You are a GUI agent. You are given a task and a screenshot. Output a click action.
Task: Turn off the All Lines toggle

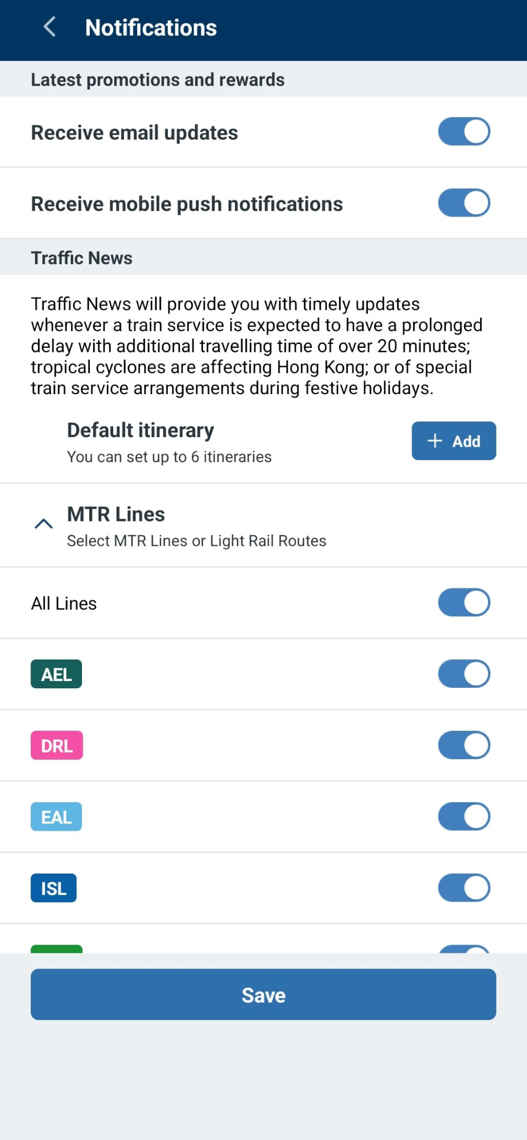tap(464, 603)
